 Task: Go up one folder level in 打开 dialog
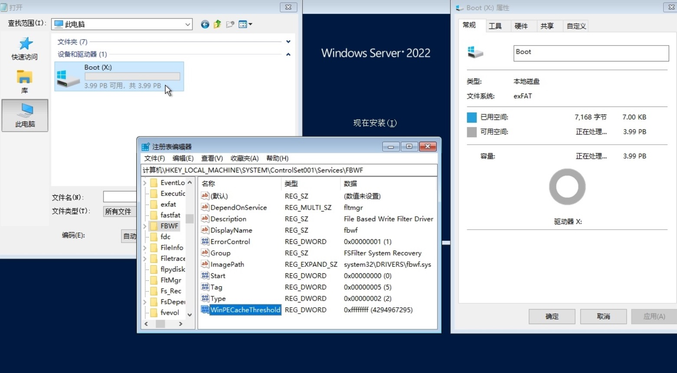[217, 24]
